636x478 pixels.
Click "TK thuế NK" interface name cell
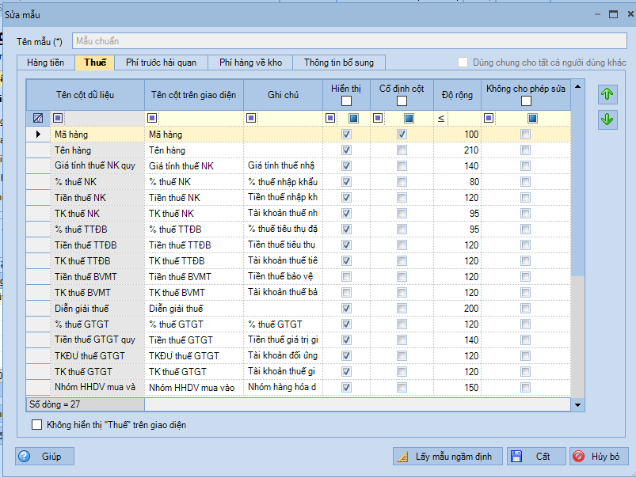click(194, 213)
